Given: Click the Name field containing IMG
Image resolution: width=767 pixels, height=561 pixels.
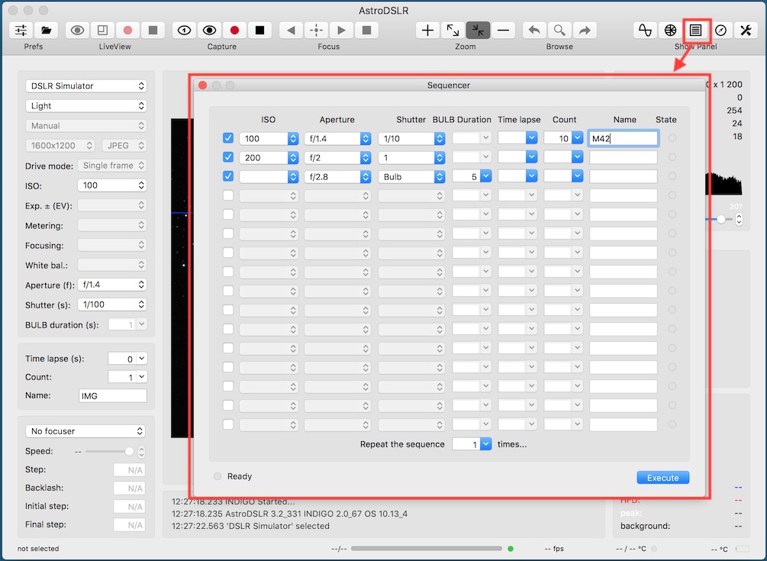Looking at the screenshot, I should point(112,395).
